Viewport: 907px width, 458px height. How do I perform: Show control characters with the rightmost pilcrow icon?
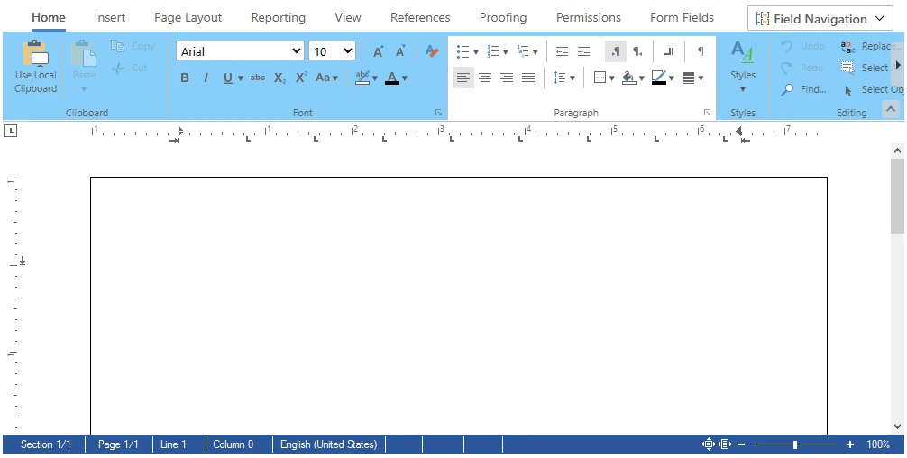[x=701, y=51]
